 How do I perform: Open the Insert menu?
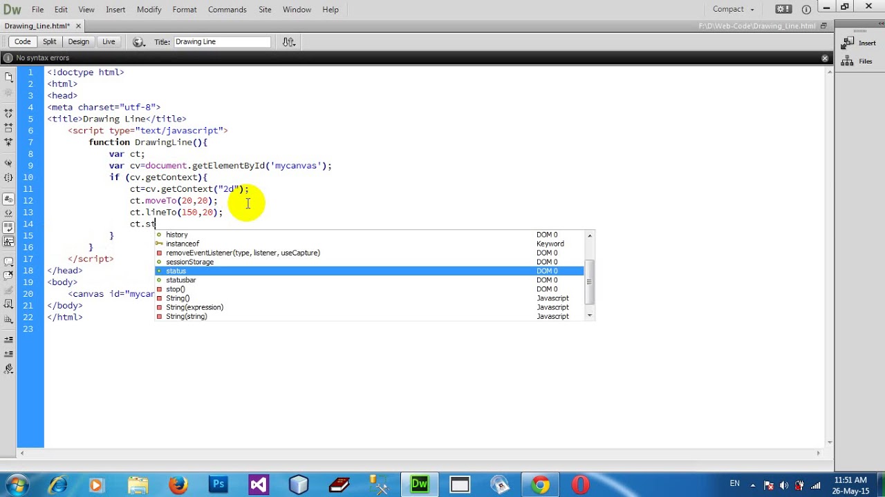point(115,10)
